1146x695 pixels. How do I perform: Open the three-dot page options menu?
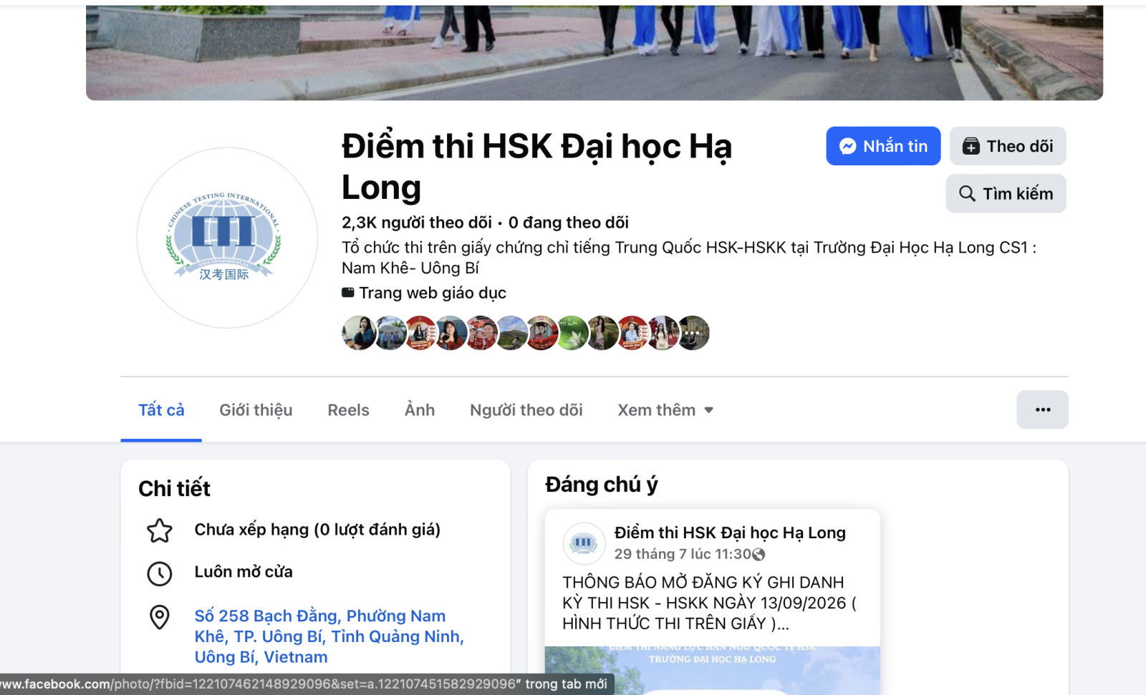coord(1042,409)
